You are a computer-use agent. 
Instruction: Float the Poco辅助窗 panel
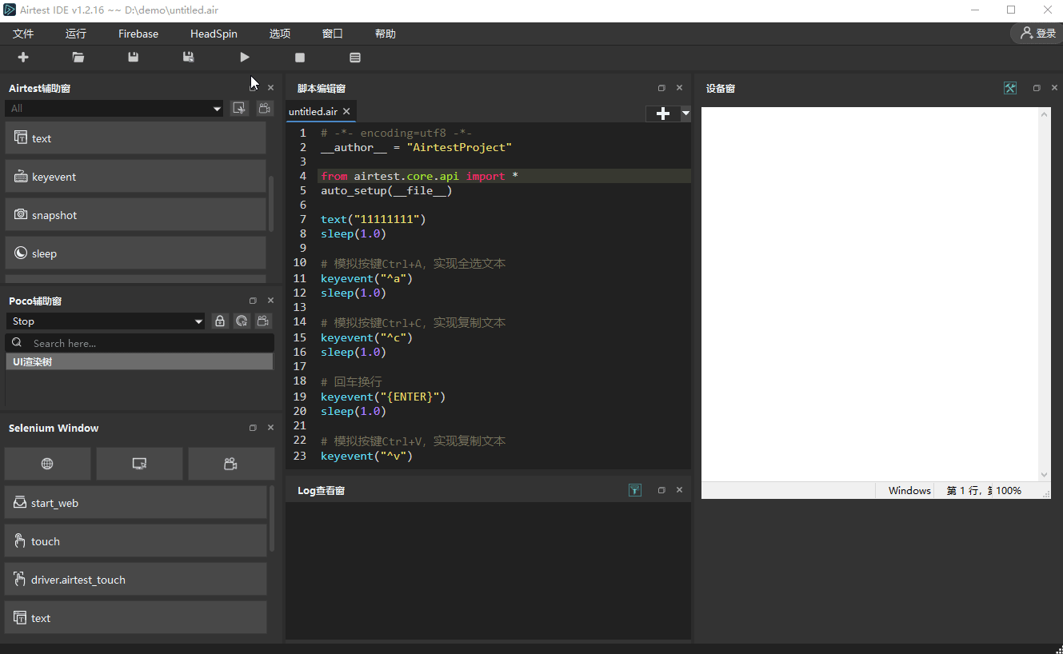(x=253, y=301)
